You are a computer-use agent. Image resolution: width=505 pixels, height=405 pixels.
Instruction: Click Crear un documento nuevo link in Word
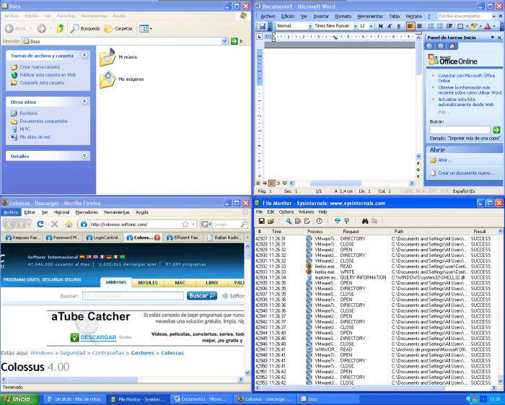(x=466, y=173)
